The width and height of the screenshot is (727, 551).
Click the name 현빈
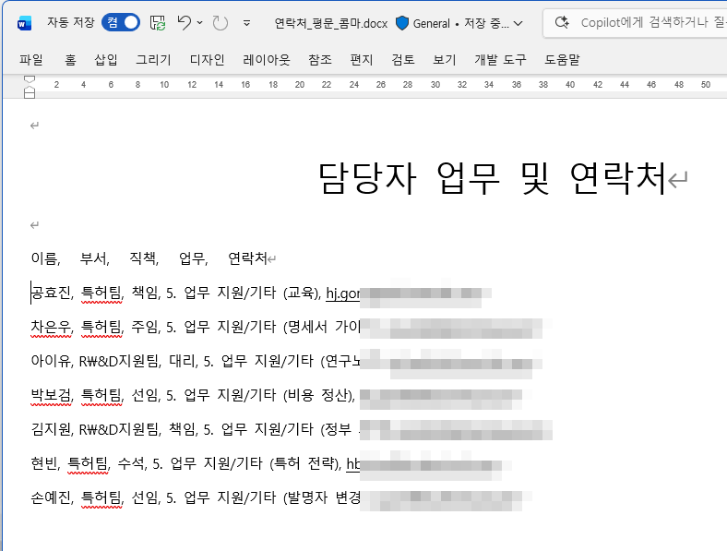click(43, 463)
